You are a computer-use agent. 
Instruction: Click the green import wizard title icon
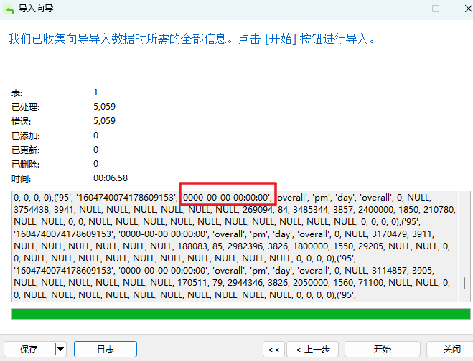[x=9, y=9]
